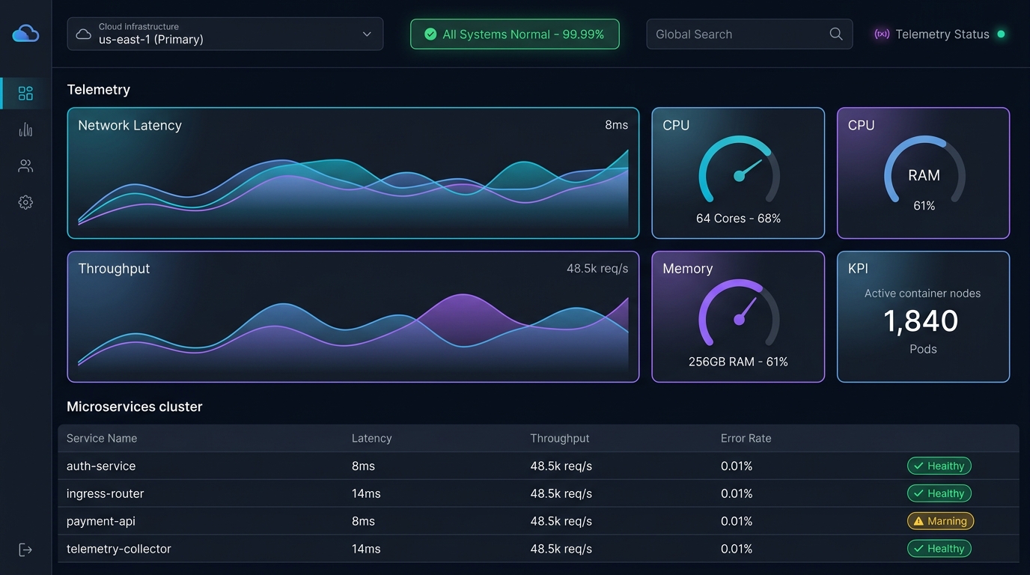Select the auth-service row name

[101, 466]
